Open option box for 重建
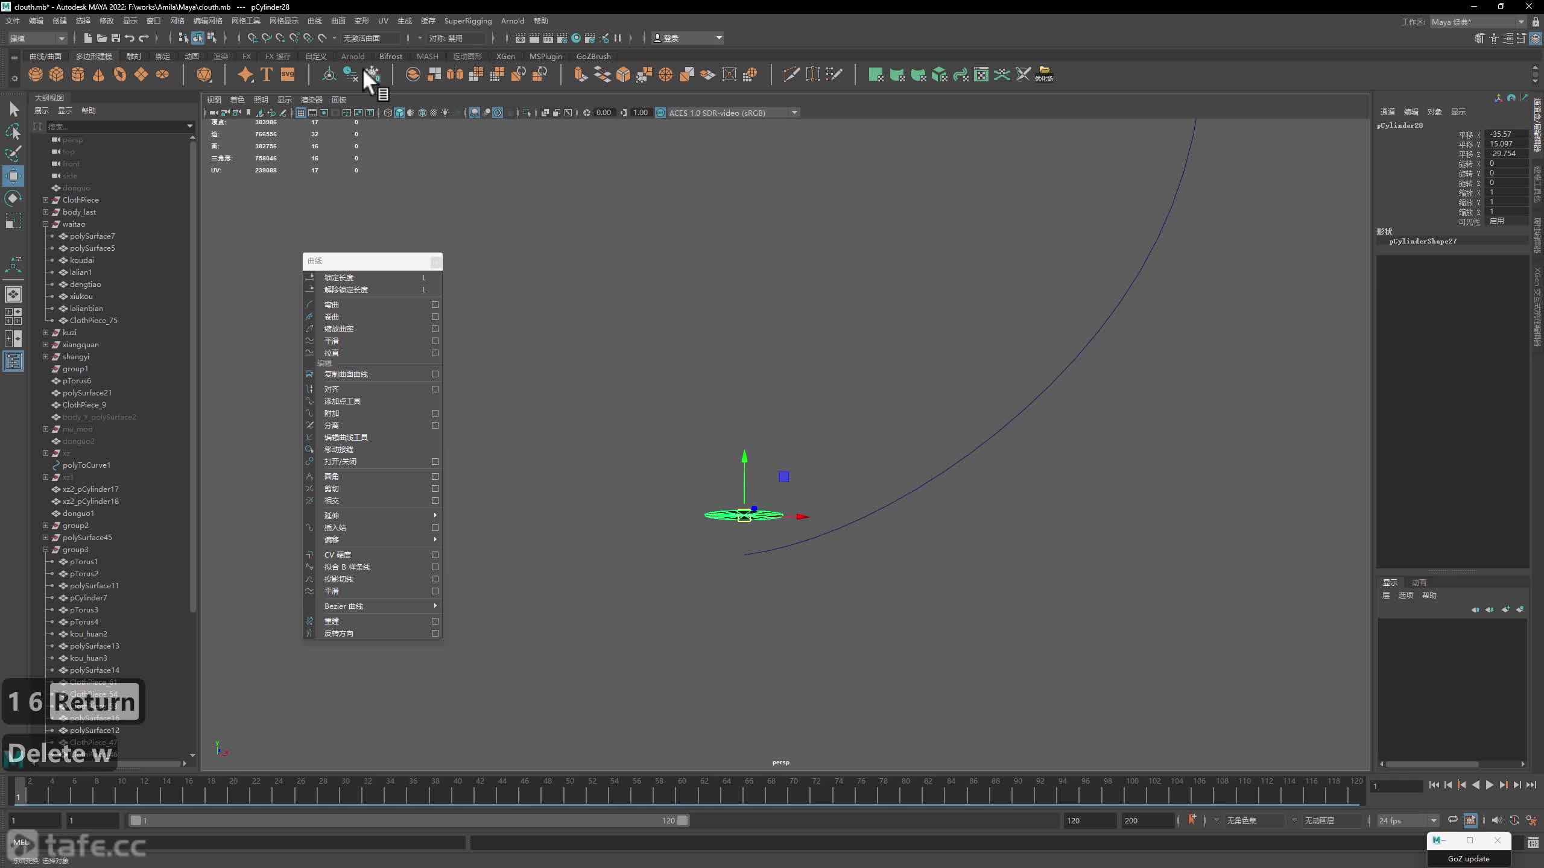Viewport: 1544px width, 868px height. click(x=435, y=621)
